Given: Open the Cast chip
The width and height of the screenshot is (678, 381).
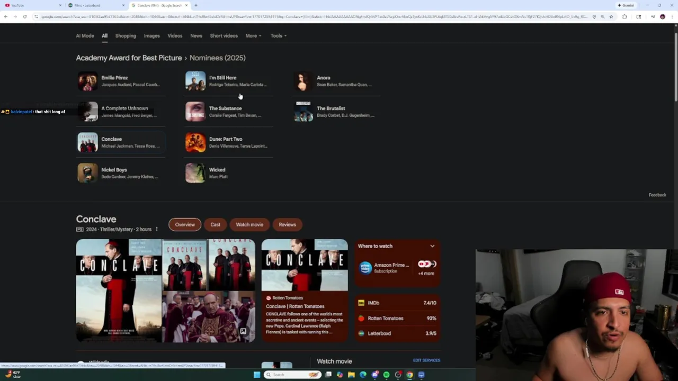Looking at the screenshot, I should (x=215, y=224).
